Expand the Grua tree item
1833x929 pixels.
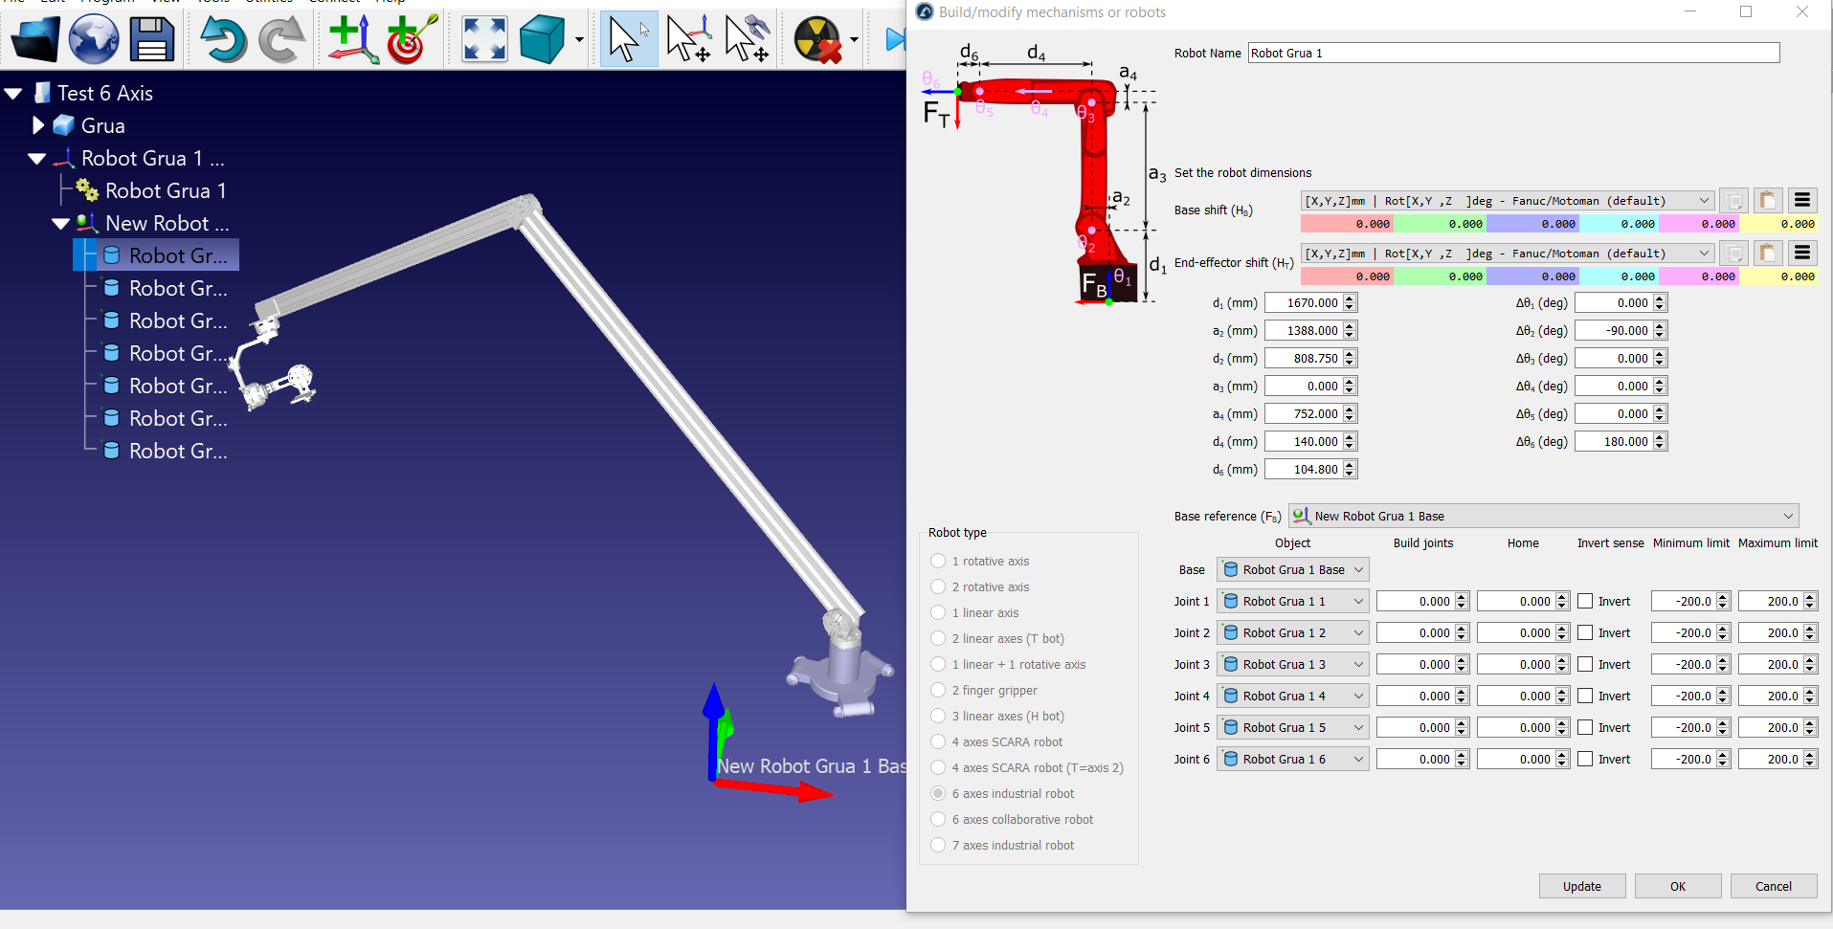pos(38,125)
